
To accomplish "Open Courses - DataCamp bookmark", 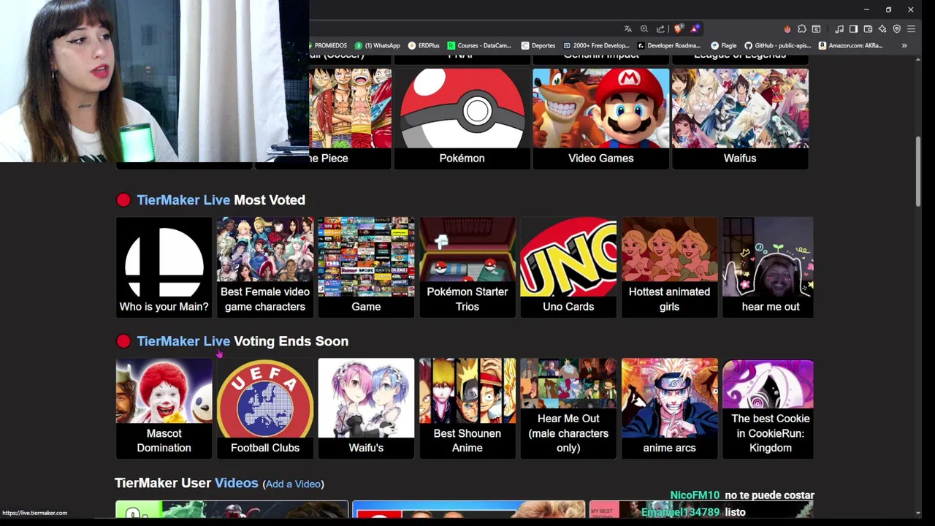I will [479, 45].
